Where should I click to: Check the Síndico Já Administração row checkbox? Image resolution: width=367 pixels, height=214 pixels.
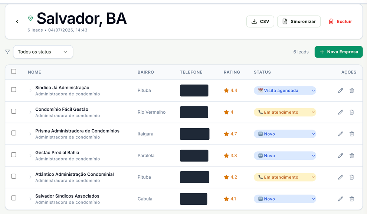pyautogui.click(x=14, y=90)
